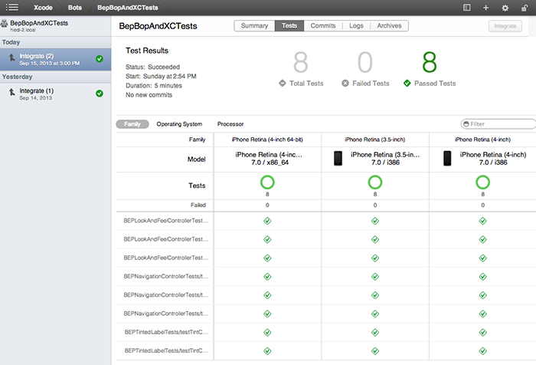Click last BEPNavigationControllerTests pass icon, 4-inch i386 column
Viewport: 536px width, 365px height.
[482, 314]
